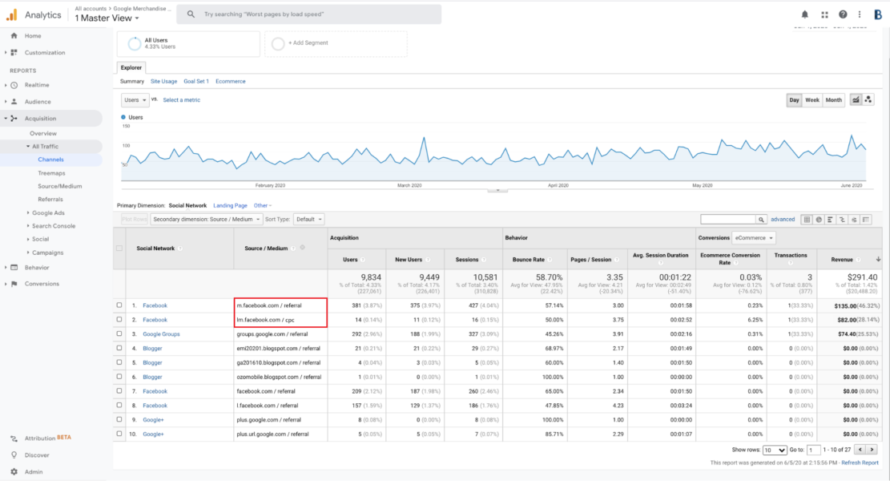
Task: Select the Percentage pie view icon
Action: pos(819,219)
